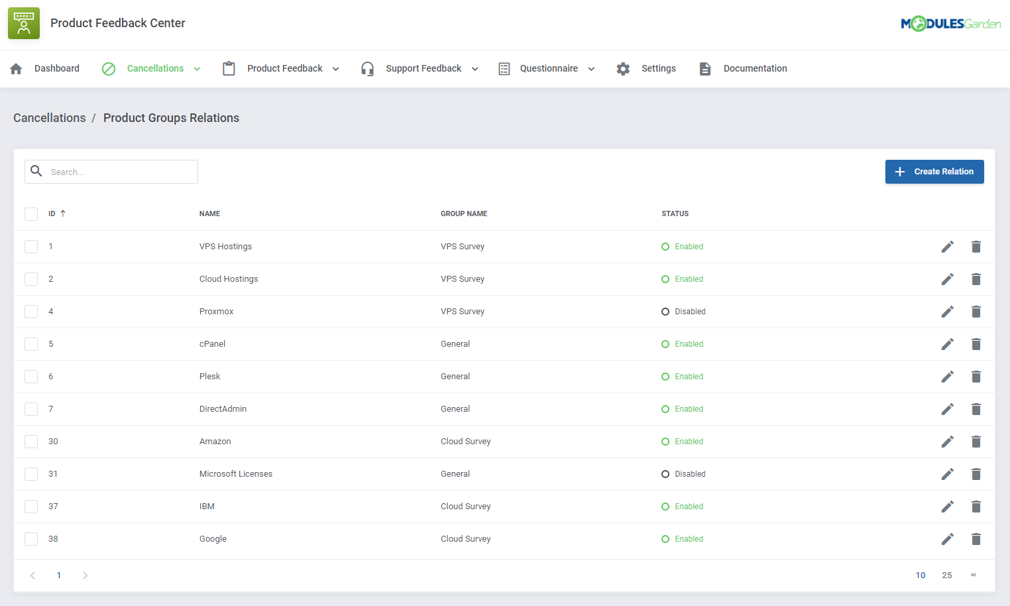
Task: Click the Create Relation button
Action: (934, 171)
